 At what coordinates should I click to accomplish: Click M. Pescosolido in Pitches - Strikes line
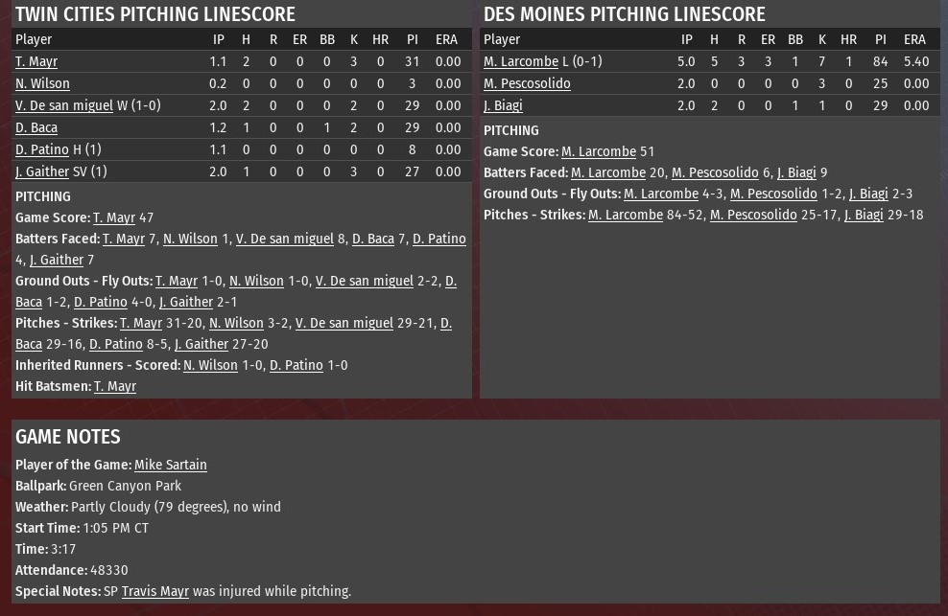click(753, 215)
